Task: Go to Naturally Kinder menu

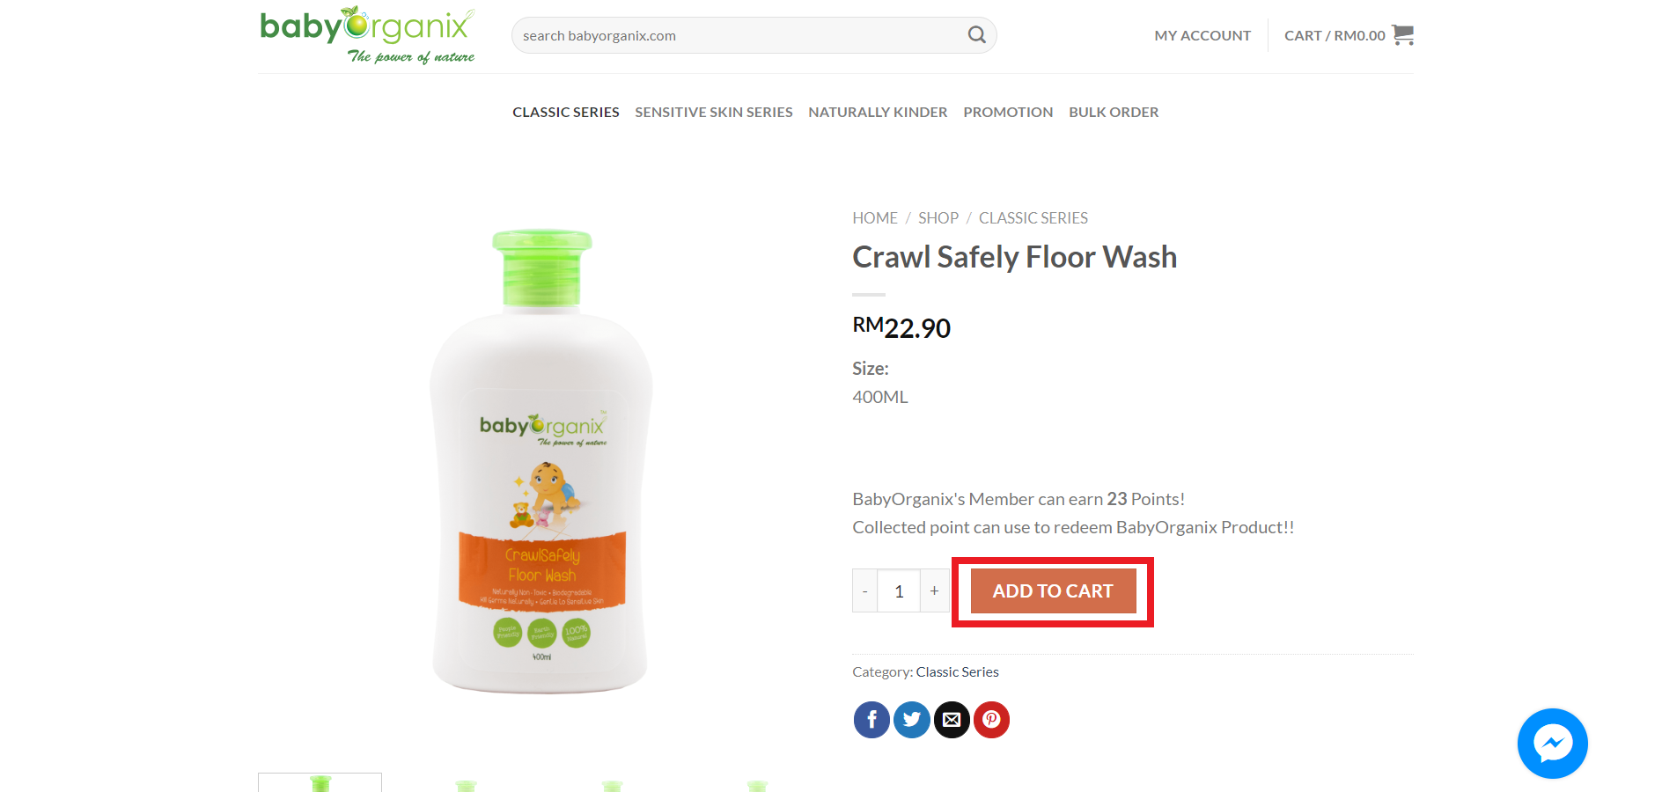Action: click(878, 112)
